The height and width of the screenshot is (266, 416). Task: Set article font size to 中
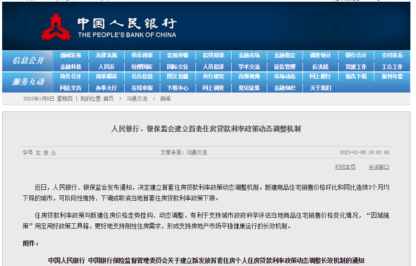[46, 152]
